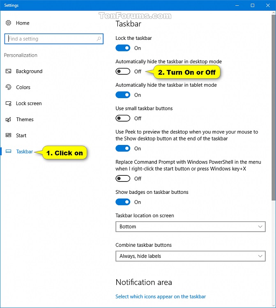Click the vertical scrollbar thumb
This screenshot has height=308, width=276.
pos(274,108)
